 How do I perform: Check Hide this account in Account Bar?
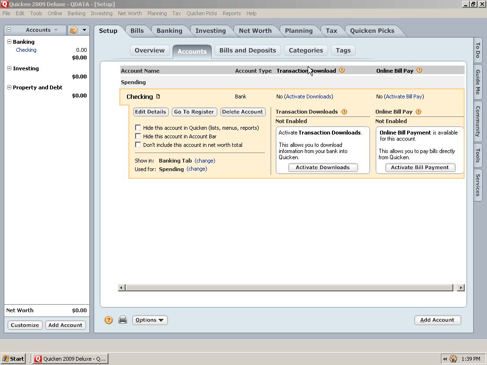(x=138, y=136)
